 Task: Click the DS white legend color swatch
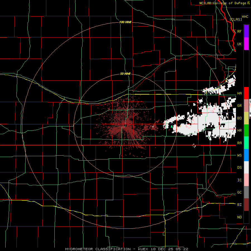tap(246, 167)
